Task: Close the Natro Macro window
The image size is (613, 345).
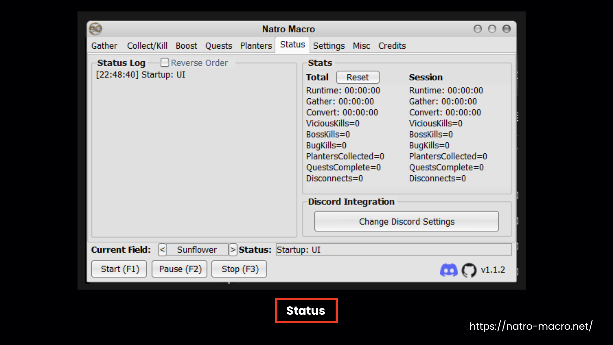Action: (x=506, y=29)
